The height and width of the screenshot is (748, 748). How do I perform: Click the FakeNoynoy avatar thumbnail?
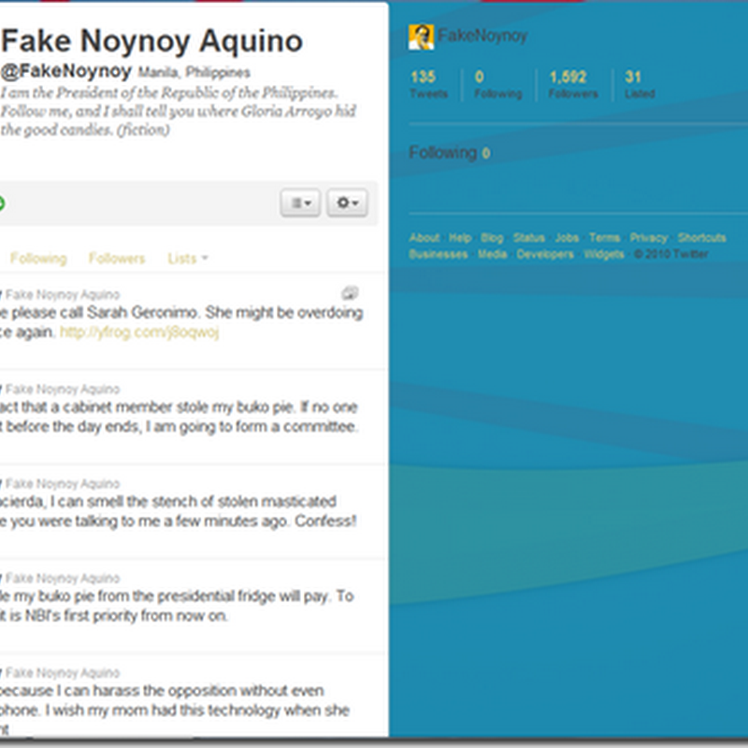421,36
